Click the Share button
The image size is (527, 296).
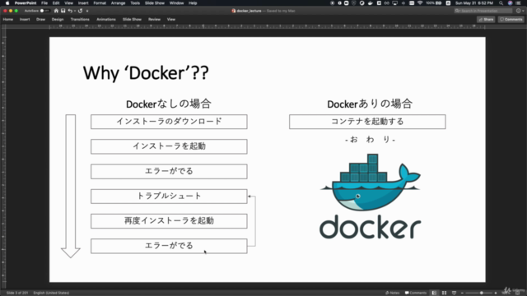tap(486, 20)
